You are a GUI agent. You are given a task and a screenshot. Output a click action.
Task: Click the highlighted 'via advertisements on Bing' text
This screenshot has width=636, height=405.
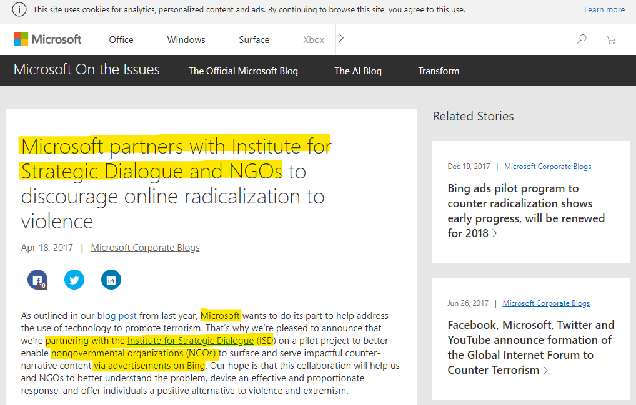tap(149, 366)
